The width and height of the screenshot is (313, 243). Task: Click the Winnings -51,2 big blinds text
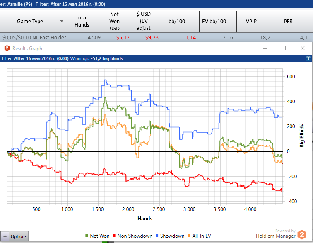point(96,58)
